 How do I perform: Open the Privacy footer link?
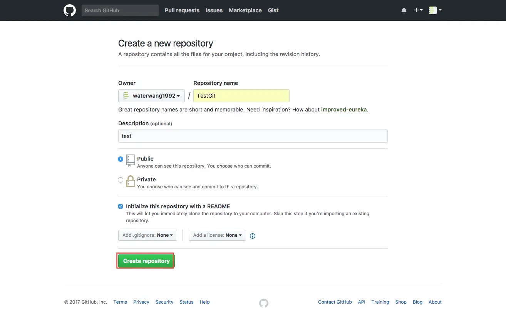[x=141, y=302]
